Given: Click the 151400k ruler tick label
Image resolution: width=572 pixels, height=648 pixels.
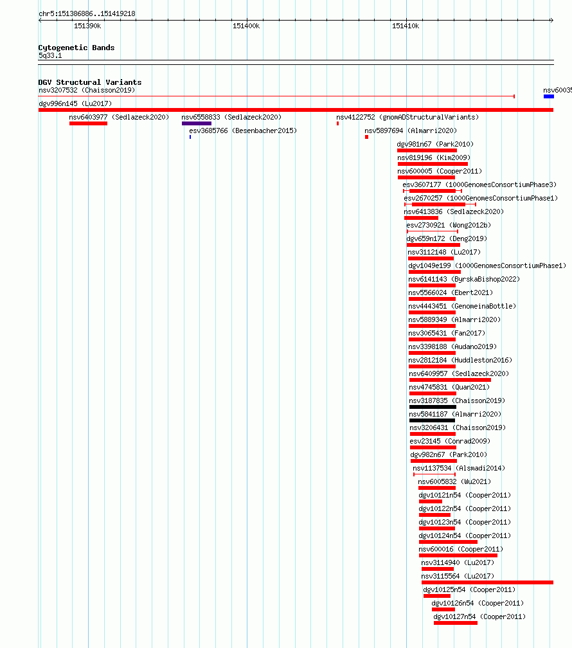Looking at the screenshot, I should tap(246, 26).
